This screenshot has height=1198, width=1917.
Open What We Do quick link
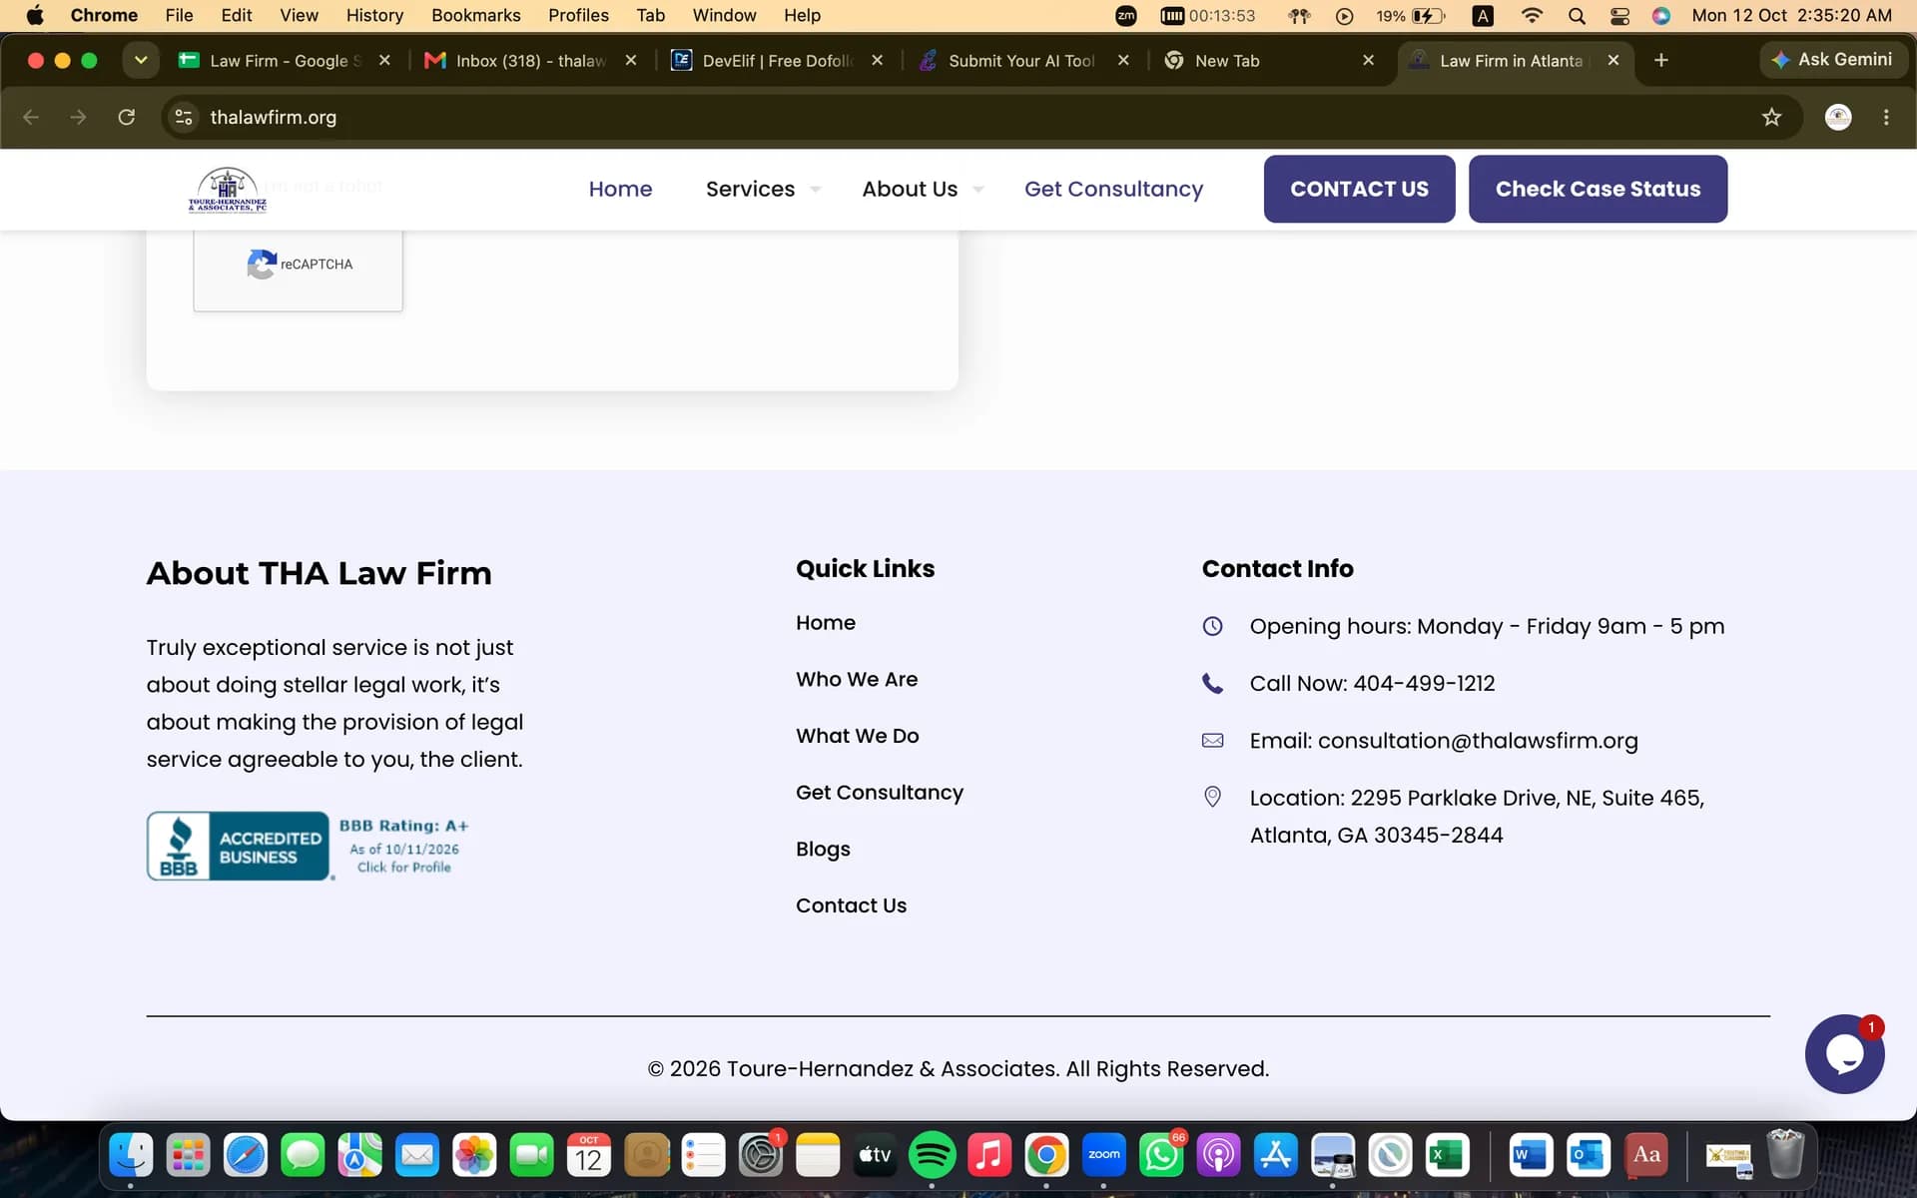tap(857, 736)
